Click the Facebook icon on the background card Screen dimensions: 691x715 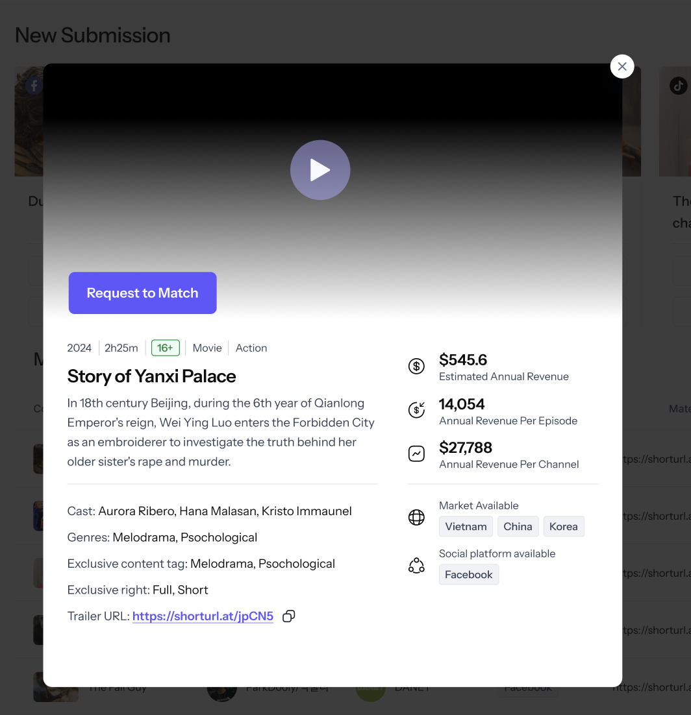pos(34,86)
